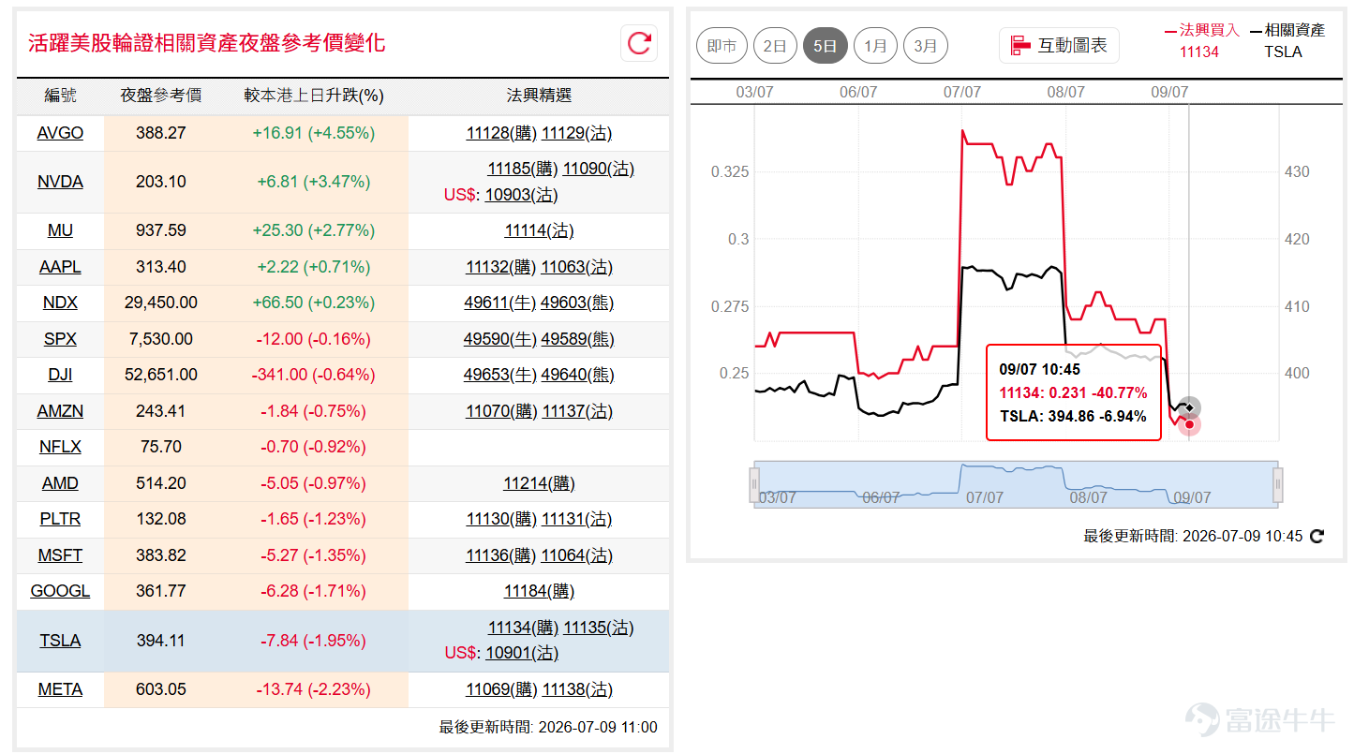The image size is (1354, 754).
Task: Open warrant 11137 put for AMZN
Action: coord(577,411)
